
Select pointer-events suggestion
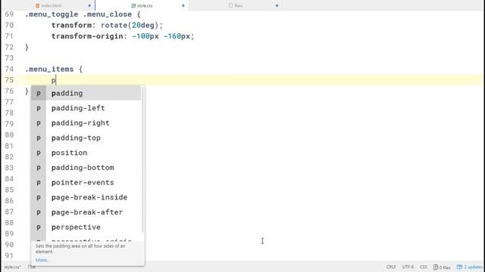(x=86, y=182)
